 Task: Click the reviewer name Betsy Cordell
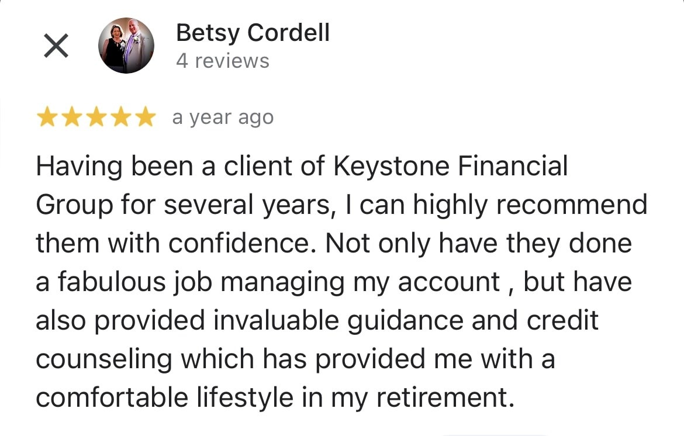pyautogui.click(x=253, y=33)
